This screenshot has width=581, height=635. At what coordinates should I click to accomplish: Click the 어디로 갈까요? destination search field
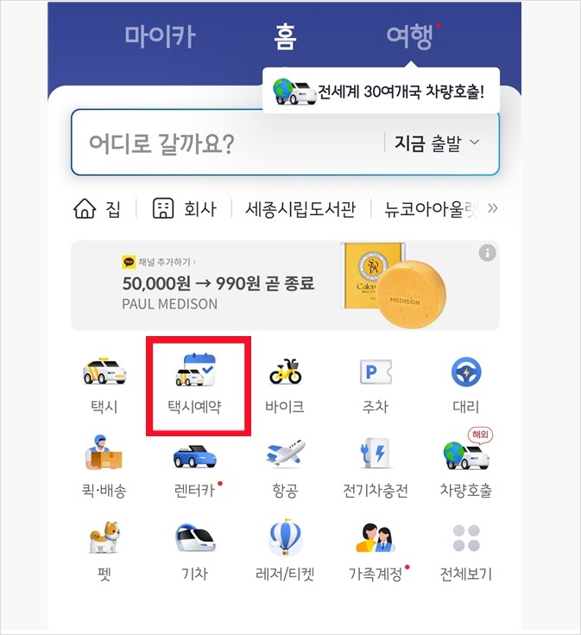pyautogui.click(x=226, y=143)
